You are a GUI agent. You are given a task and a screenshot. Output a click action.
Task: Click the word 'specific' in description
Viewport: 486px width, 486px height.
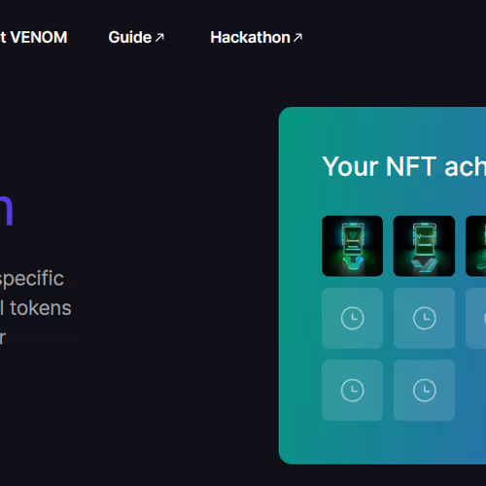coord(32,279)
